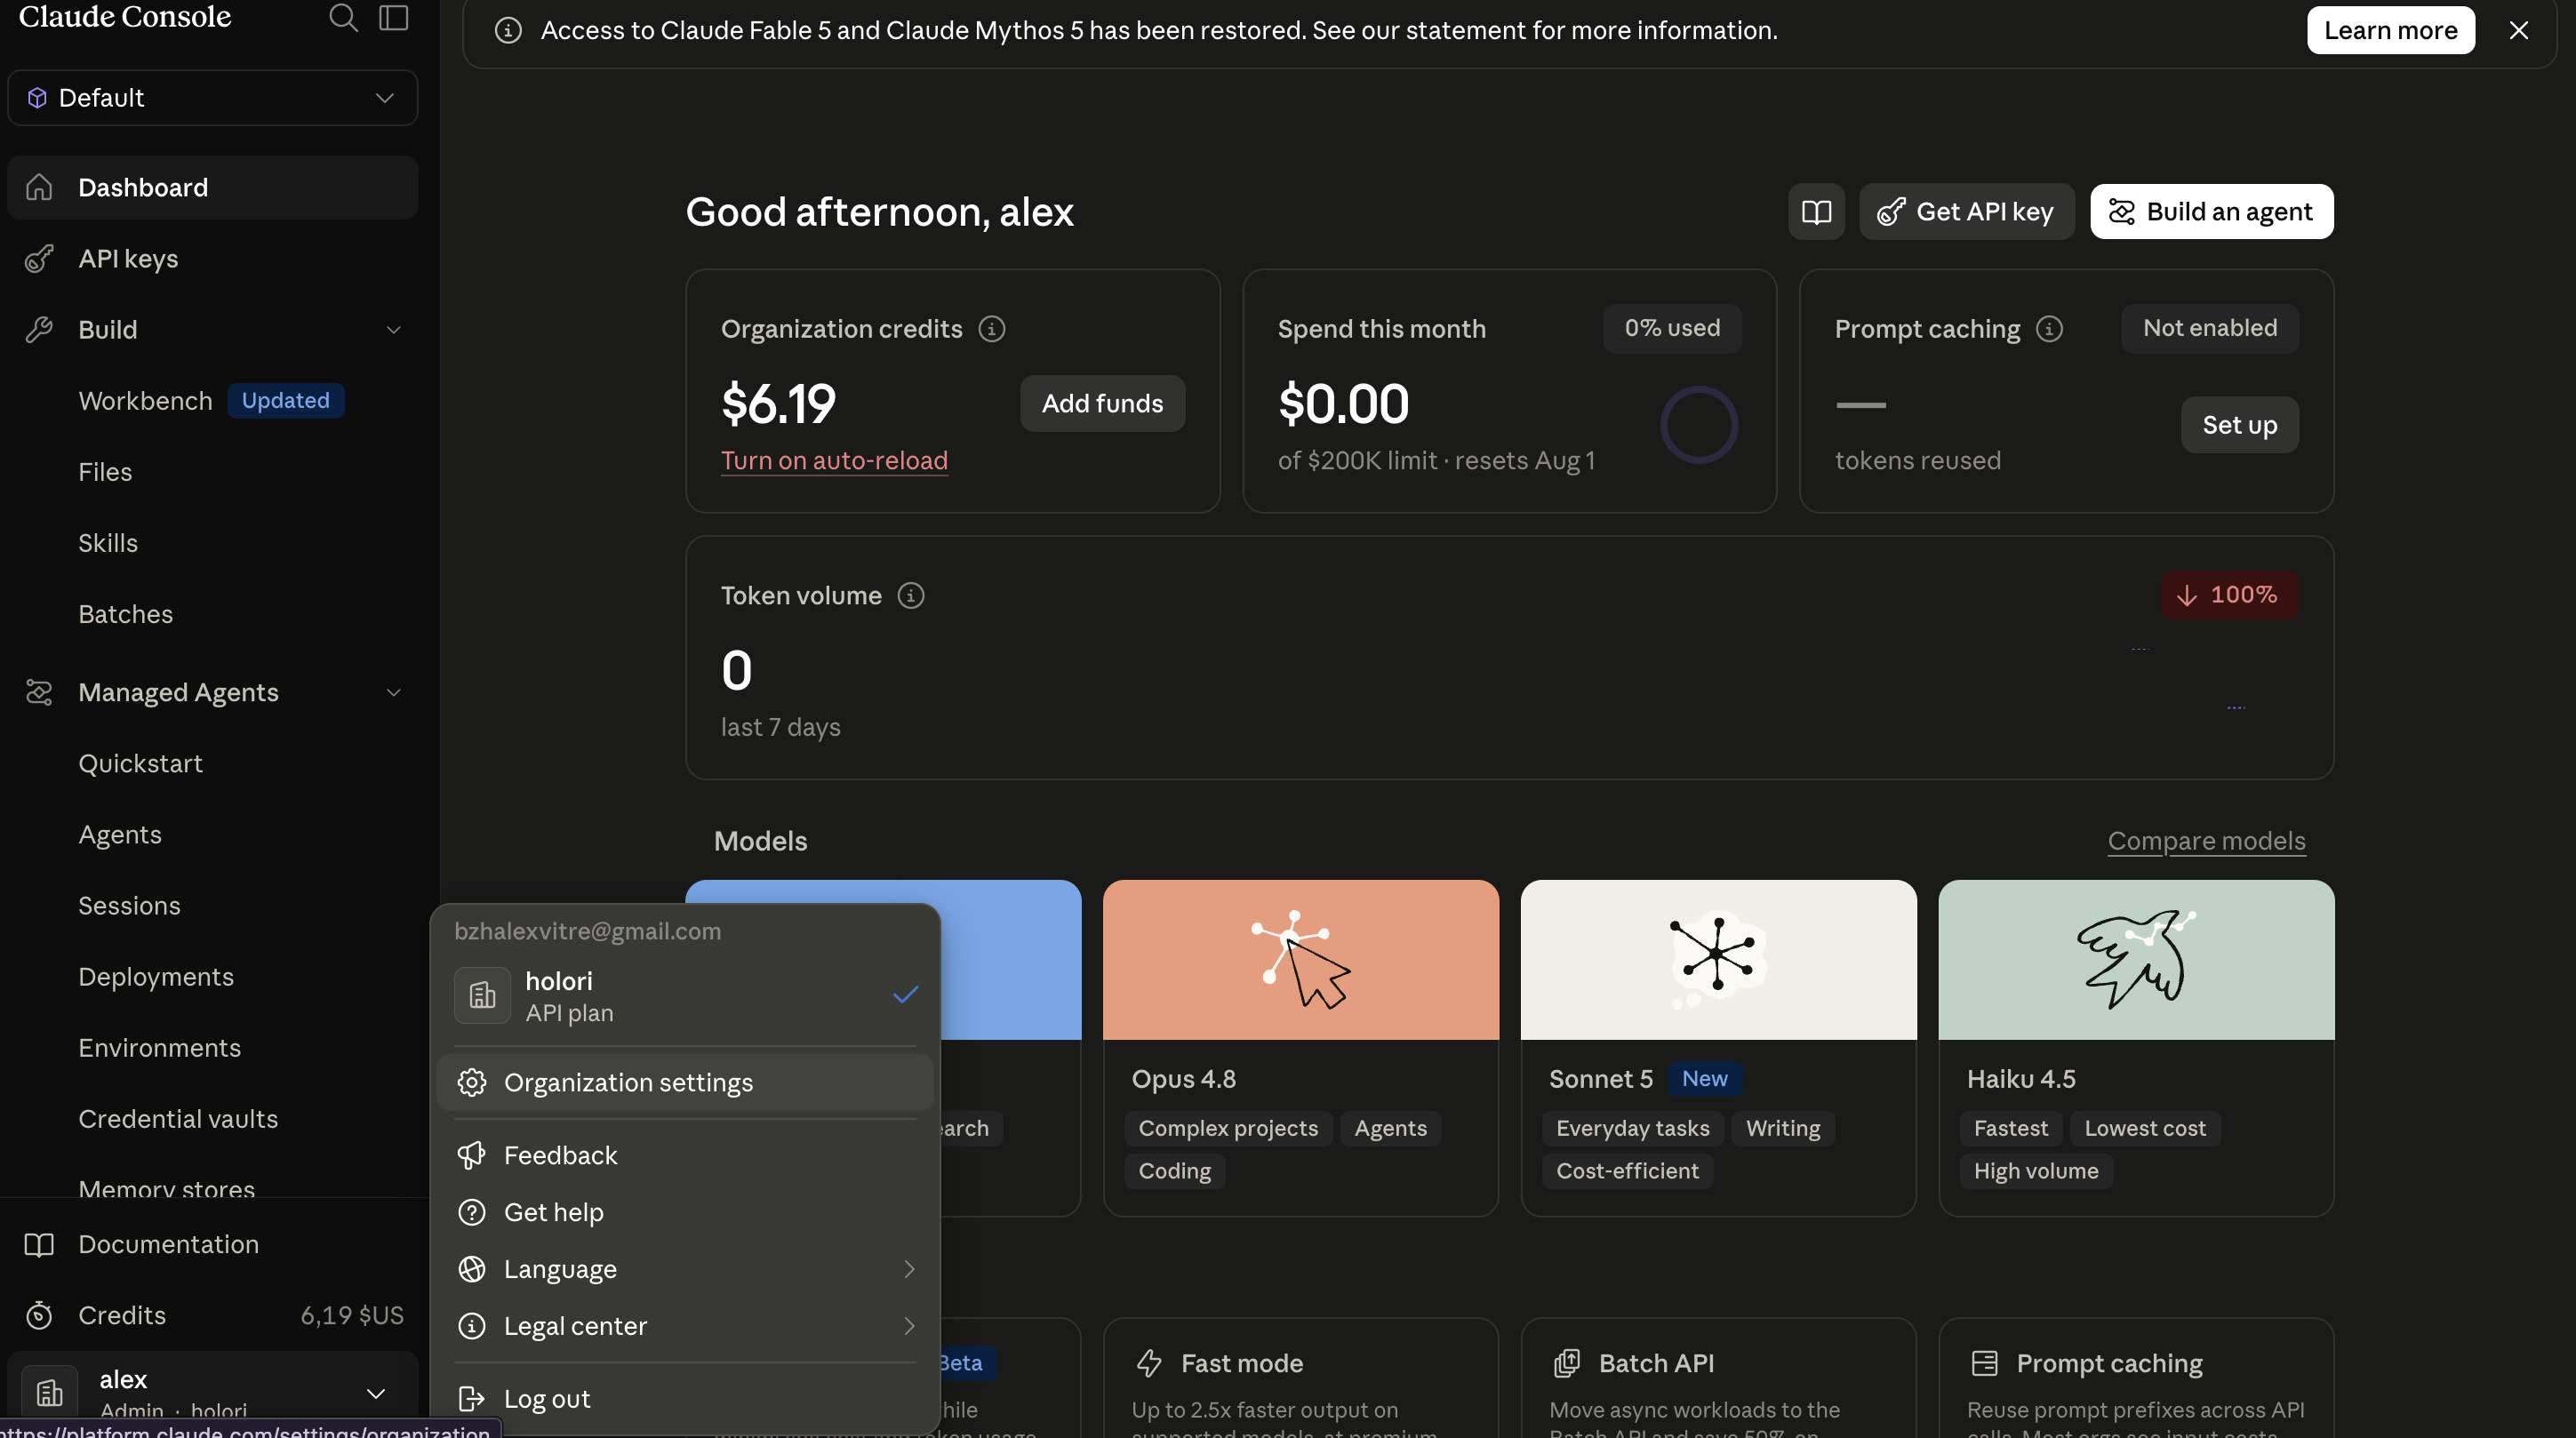Viewport: 2576px width, 1438px height.
Task: Click the Organization settings gear icon
Action: coord(471,1083)
